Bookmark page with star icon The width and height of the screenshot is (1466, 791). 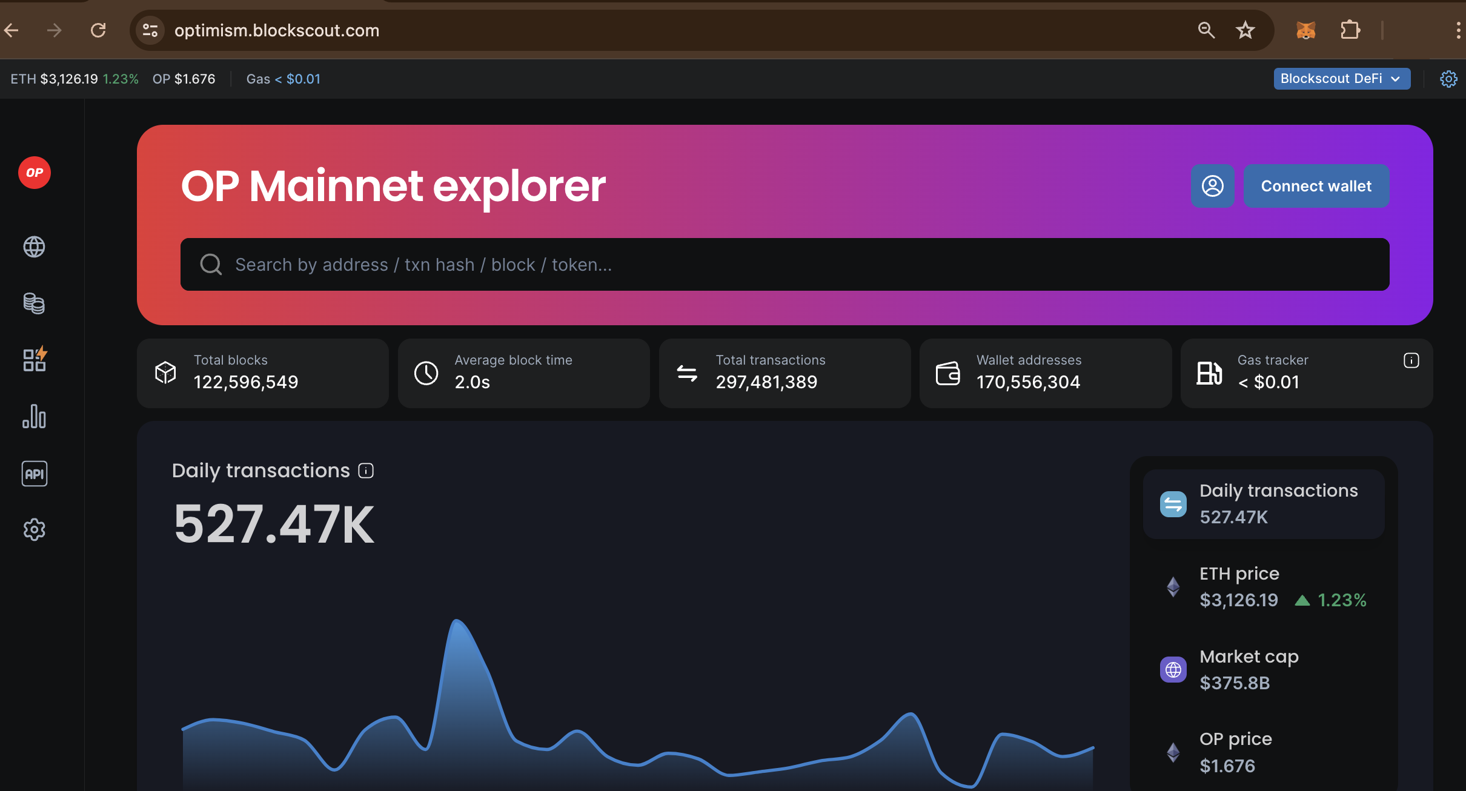pyautogui.click(x=1245, y=30)
